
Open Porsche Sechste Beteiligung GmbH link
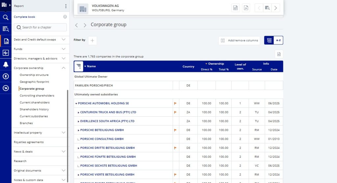coord(109,166)
